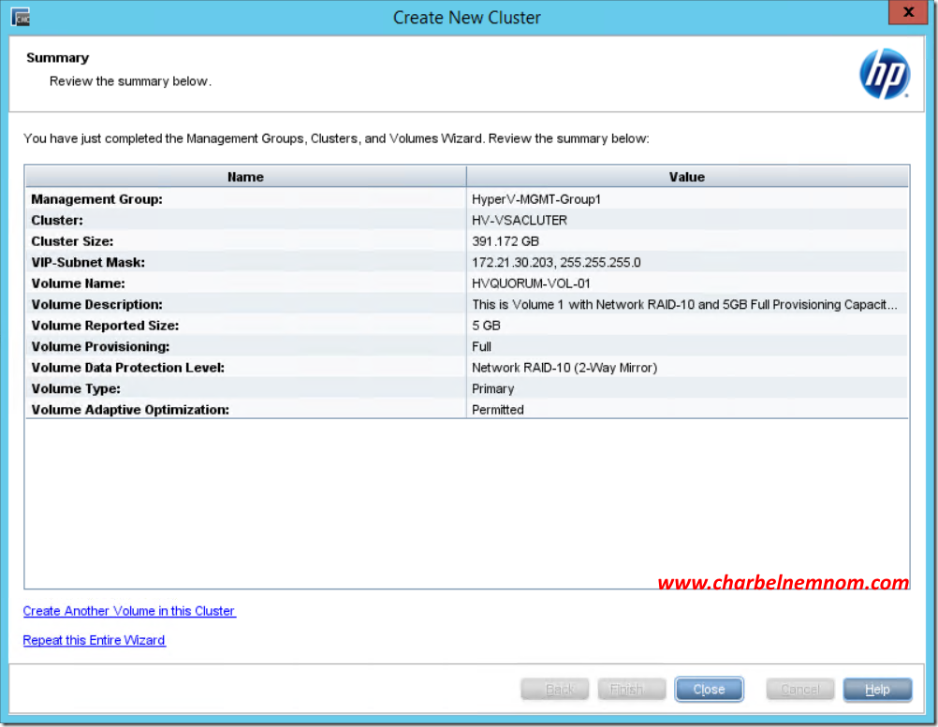938x727 pixels.
Task: Select the VIP-Subnet Mask: row label
Action: point(88,263)
